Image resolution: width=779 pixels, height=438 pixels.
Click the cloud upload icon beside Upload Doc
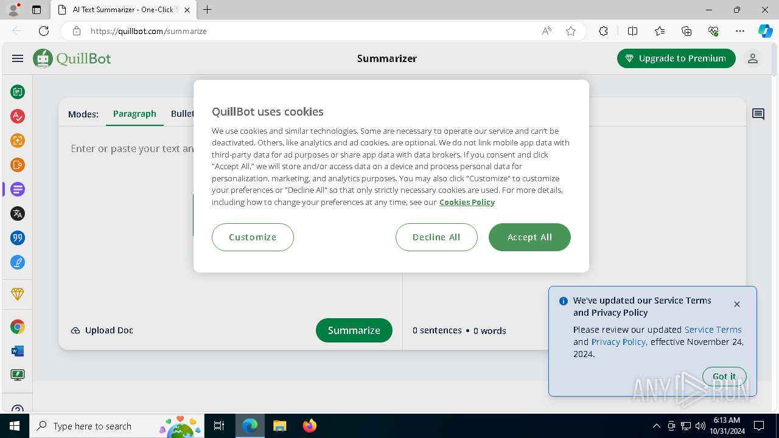coord(75,330)
